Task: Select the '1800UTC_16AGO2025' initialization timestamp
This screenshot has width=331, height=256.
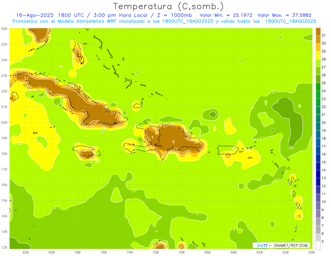Action: [188, 21]
